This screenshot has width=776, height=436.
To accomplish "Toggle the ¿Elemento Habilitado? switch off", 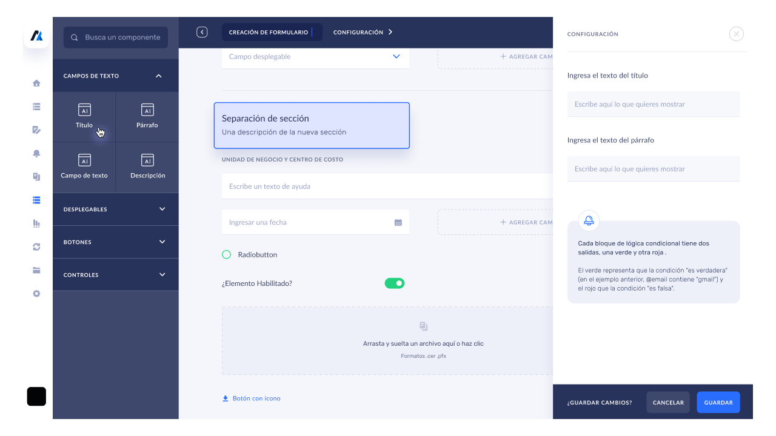I will point(395,283).
